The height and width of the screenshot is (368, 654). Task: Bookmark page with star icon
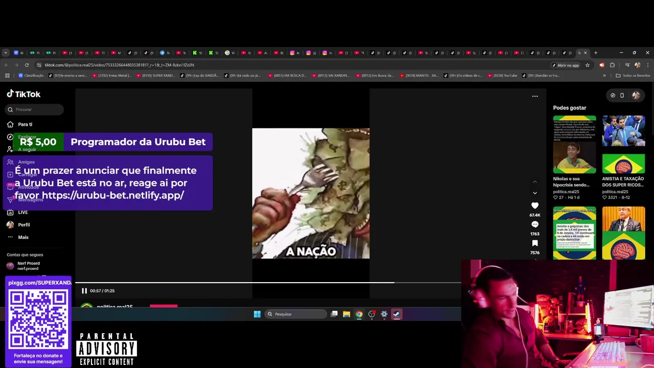[x=587, y=65]
